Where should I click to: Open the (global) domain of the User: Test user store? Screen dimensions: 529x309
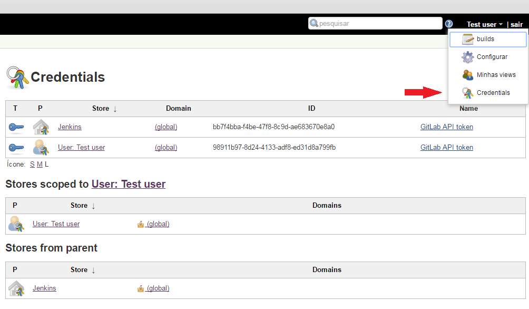click(x=158, y=224)
